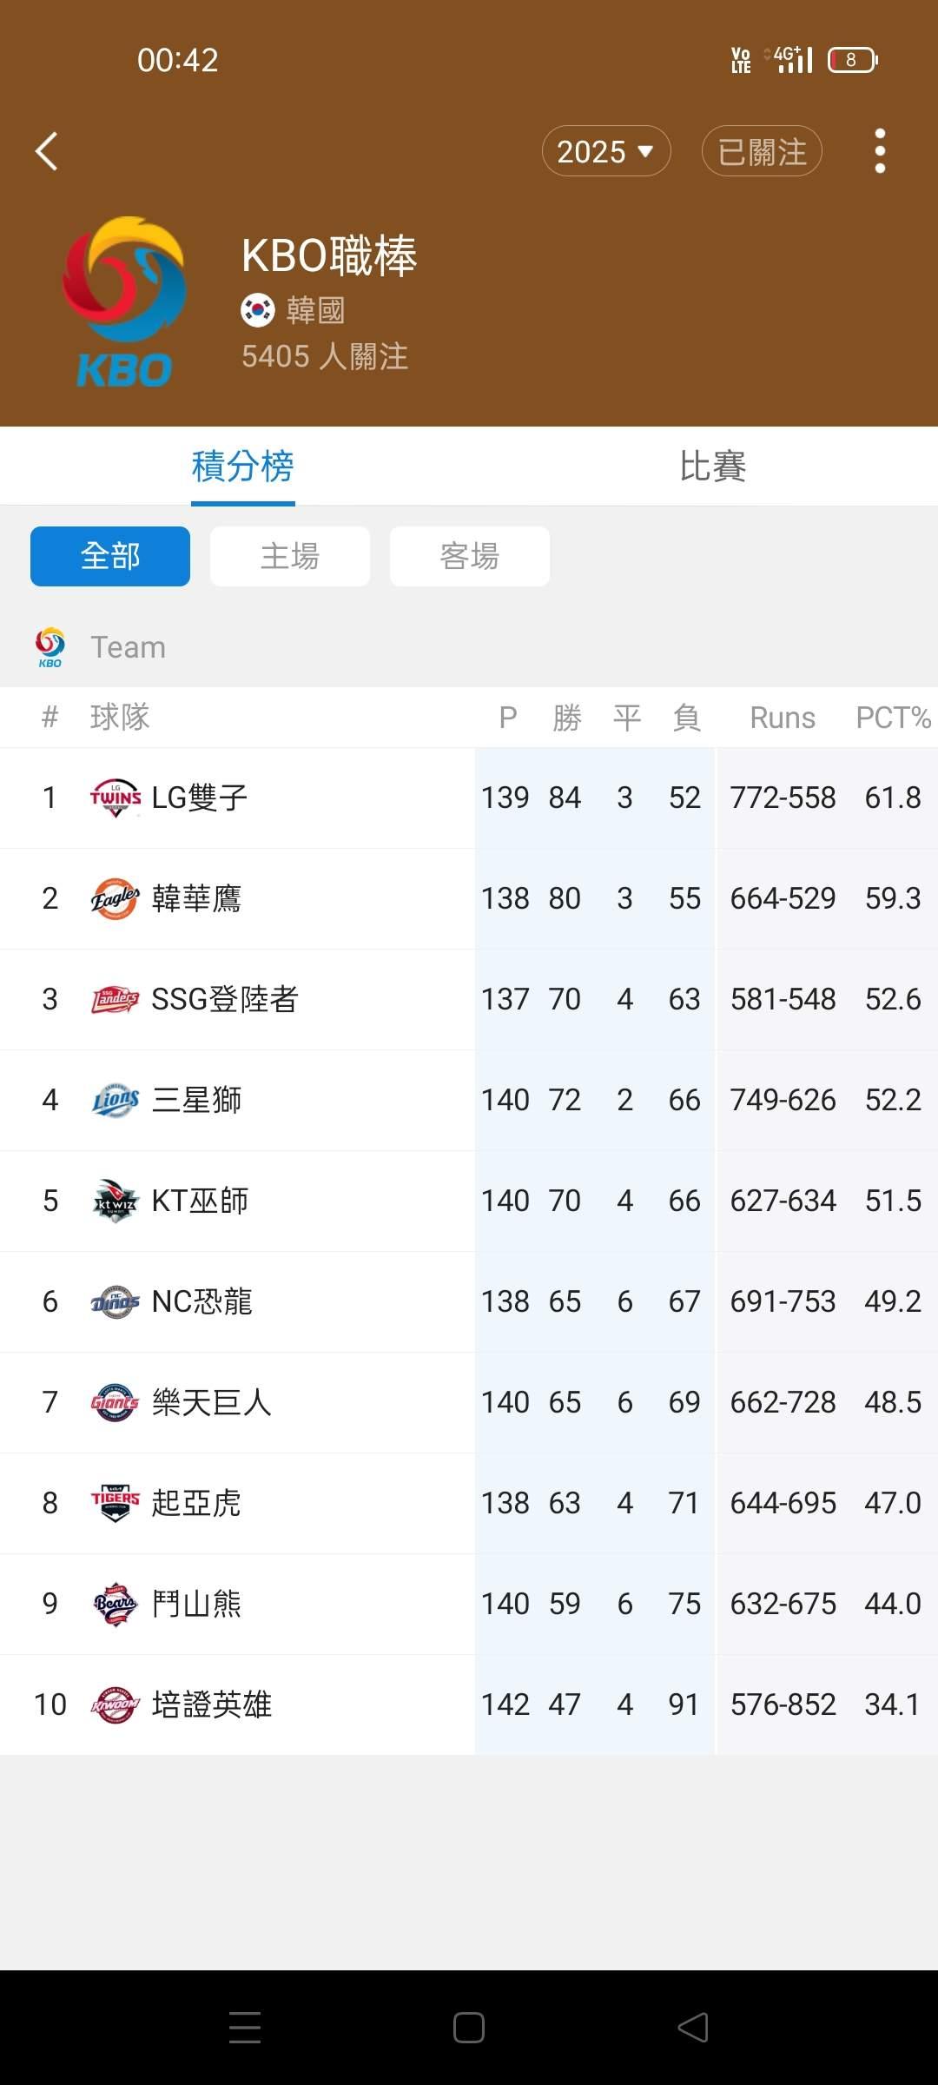Select the 客場 away filter
938x2085 pixels.
(470, 556)
